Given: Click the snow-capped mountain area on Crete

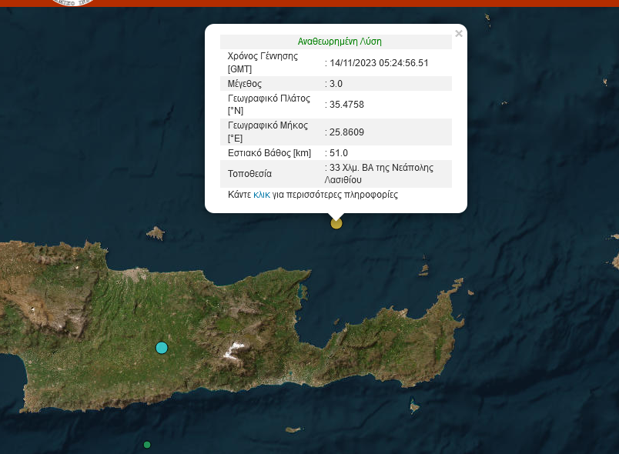Looking at the screenshot, I should pos(232,352).
